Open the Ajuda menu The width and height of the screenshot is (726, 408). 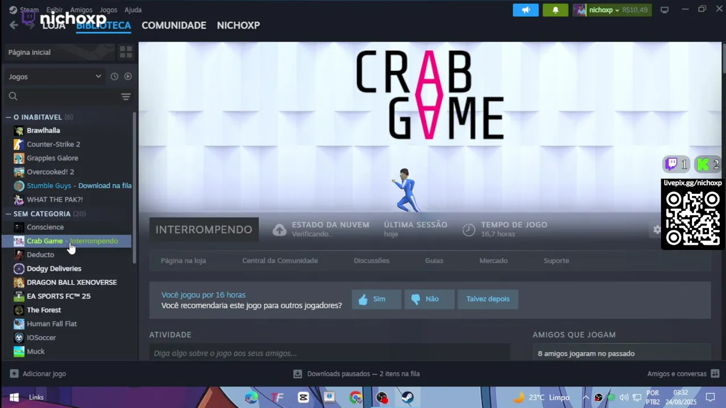(133, 10)
